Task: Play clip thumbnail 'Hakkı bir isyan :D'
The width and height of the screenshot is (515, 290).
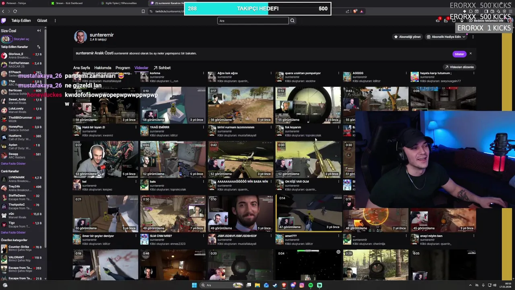Action: (105, 105)
